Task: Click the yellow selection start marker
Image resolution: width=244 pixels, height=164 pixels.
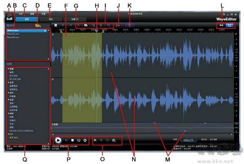Action: tap(61, 32)
